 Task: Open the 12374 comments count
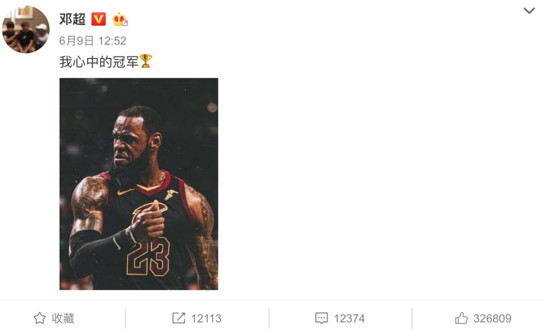[x=349, y=318]
